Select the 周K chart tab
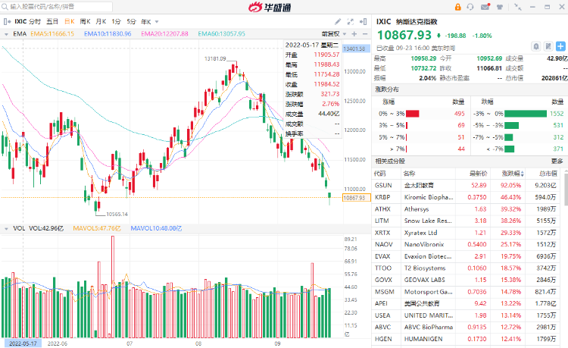Screen dimensions: 568x348 [x=85, y=22]
